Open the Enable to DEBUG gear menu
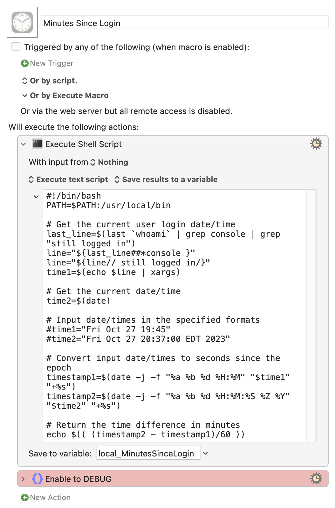This screenshot has width=335, height=508. click(316, 478)
